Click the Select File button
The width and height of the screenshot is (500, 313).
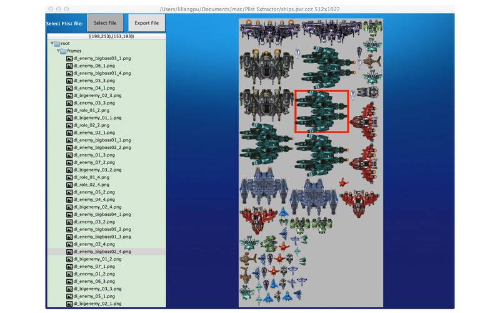tap(105, 23)
